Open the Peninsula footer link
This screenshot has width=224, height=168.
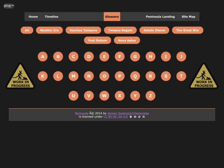82,113
